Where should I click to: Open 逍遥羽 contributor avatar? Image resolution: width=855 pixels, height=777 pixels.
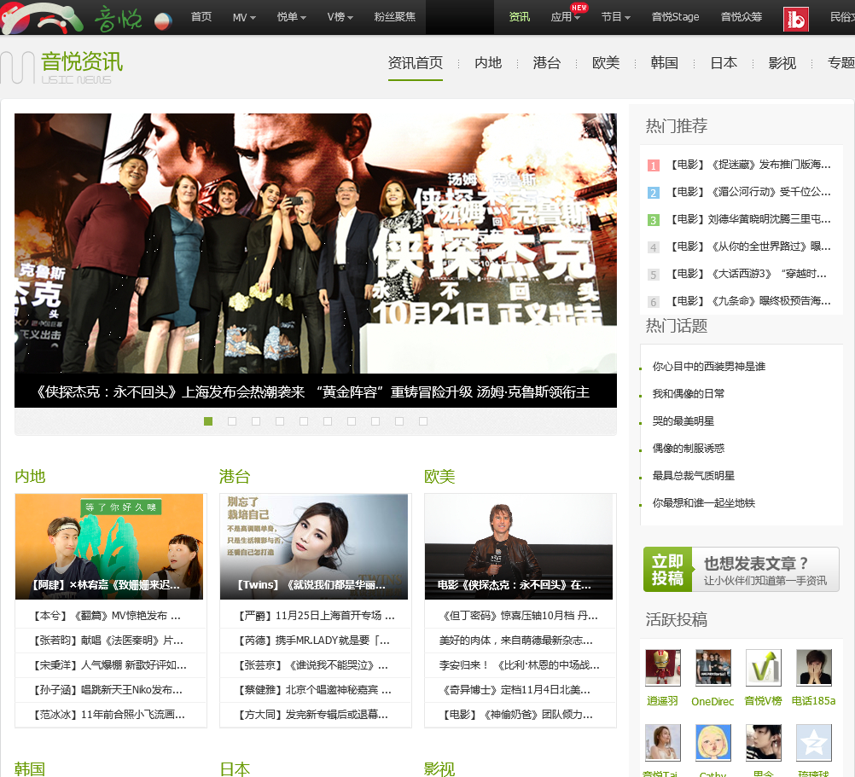[x=662, y=668]
